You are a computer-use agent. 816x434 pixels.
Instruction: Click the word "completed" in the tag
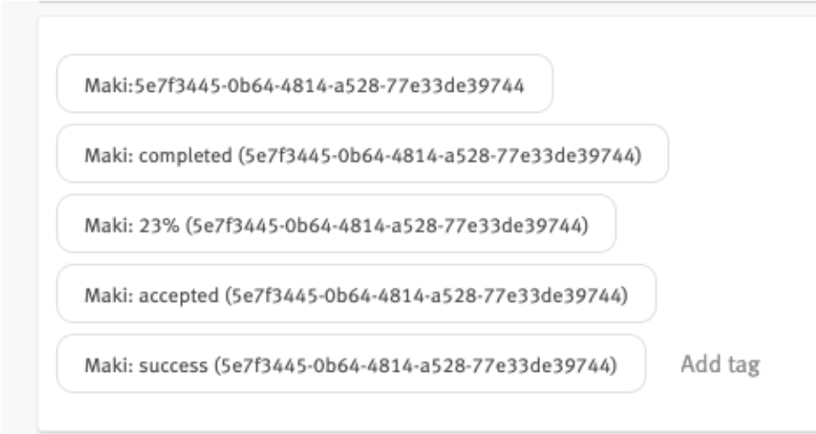point(185,156)
